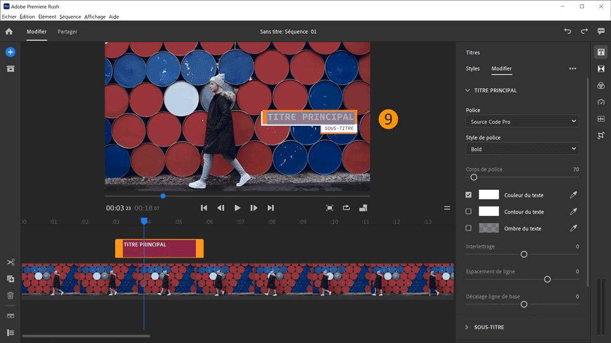
Task: Expand the SOUS-TITRE section
Action: (489, 327)
